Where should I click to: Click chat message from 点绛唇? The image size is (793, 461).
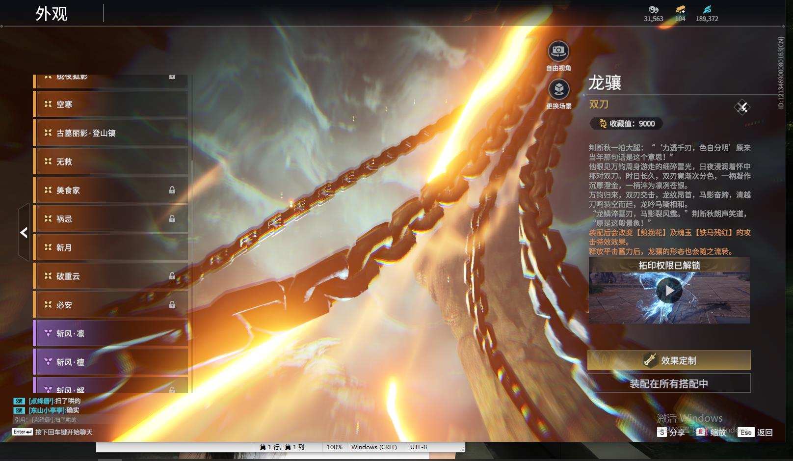[48, 401]
